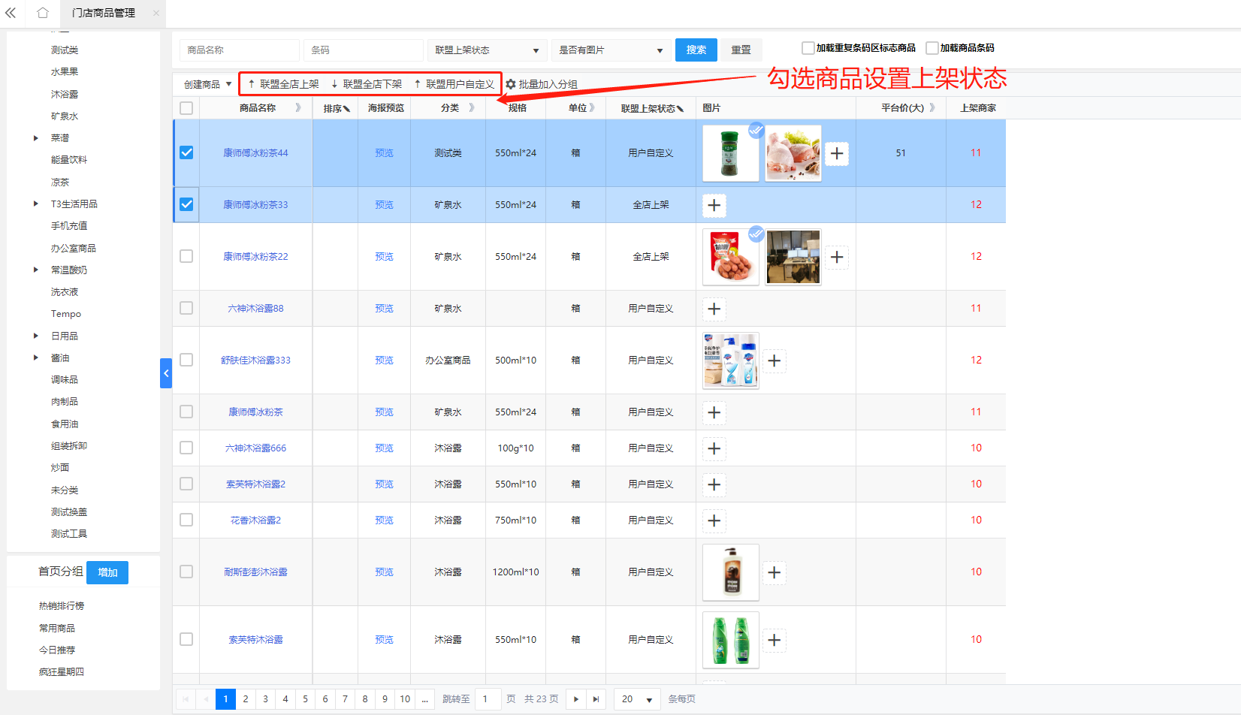
Task: Collapse sidebar with double-chevron icon
Action: coord(11,13)
